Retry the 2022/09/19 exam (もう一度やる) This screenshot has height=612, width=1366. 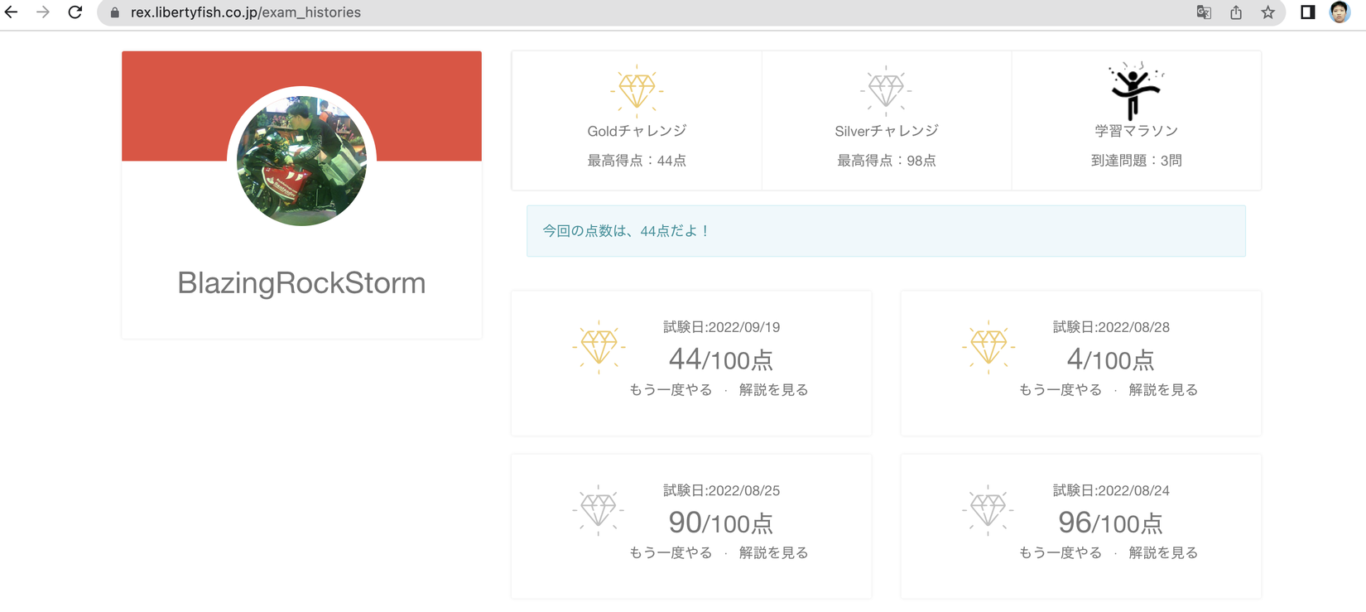click(x=671, y=390)
